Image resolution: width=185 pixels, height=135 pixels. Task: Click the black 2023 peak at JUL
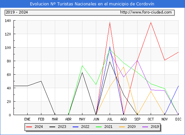point(110,61)
